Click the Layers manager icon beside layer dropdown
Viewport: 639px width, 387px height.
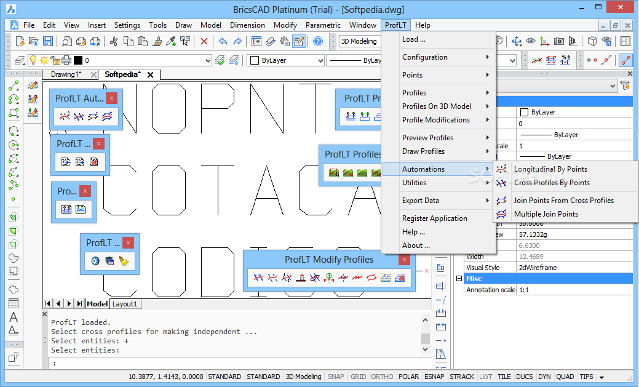tap(19, 60)
